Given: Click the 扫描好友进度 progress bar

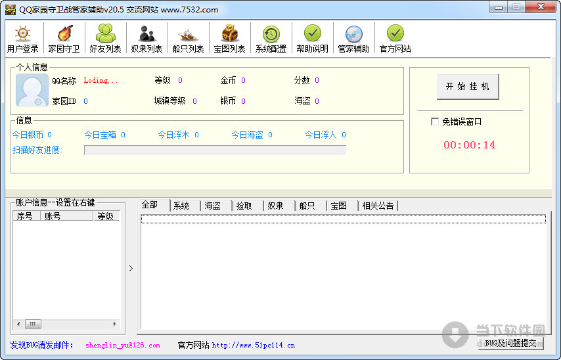Looking at the screenshot, I should tap(215, 150).
